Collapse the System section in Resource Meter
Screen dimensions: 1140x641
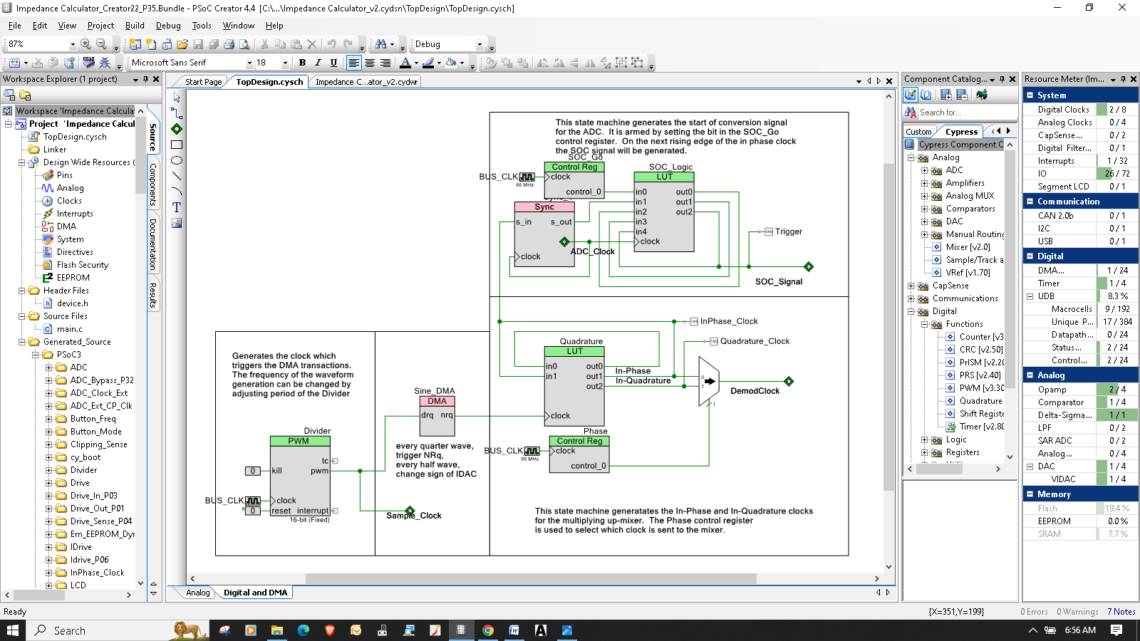1030,95
